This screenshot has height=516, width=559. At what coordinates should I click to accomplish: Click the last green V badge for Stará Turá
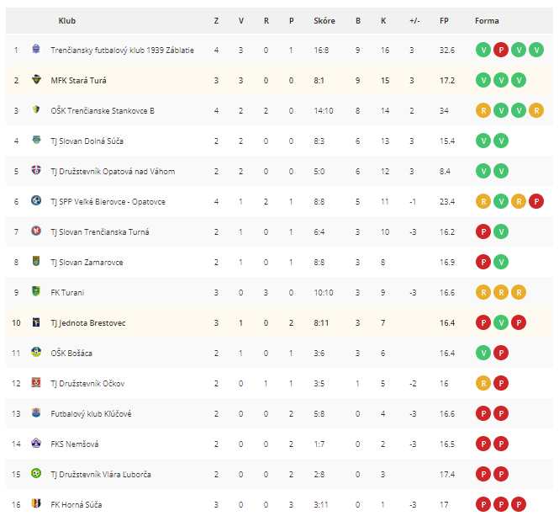(519, 80)
